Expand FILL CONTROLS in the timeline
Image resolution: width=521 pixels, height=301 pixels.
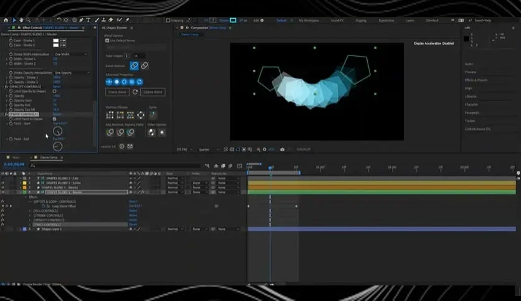coord(30,211)
